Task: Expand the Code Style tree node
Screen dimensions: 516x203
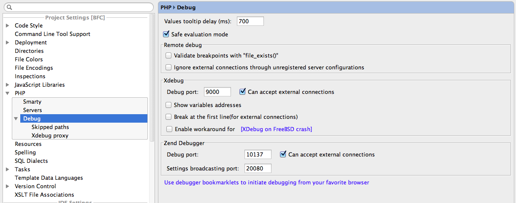Action: pos(8,25)
